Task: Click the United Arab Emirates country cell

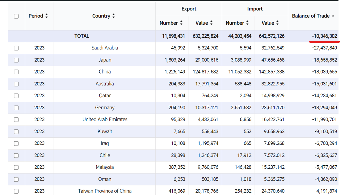Action: coord(105,120)
